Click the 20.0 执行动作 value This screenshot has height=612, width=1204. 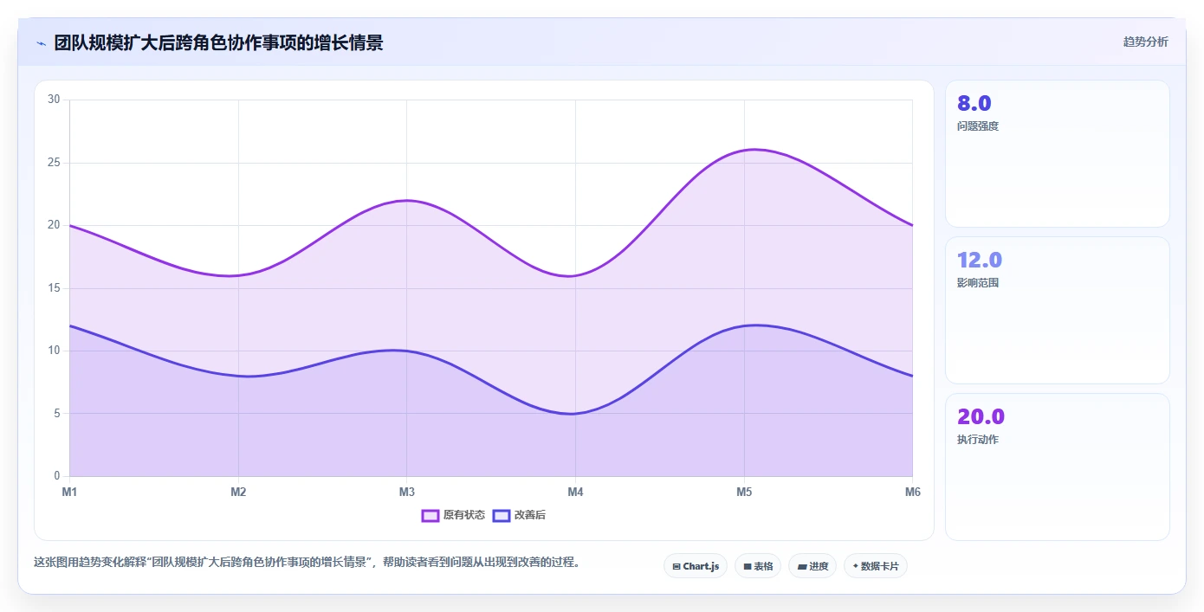coord(981,416)
